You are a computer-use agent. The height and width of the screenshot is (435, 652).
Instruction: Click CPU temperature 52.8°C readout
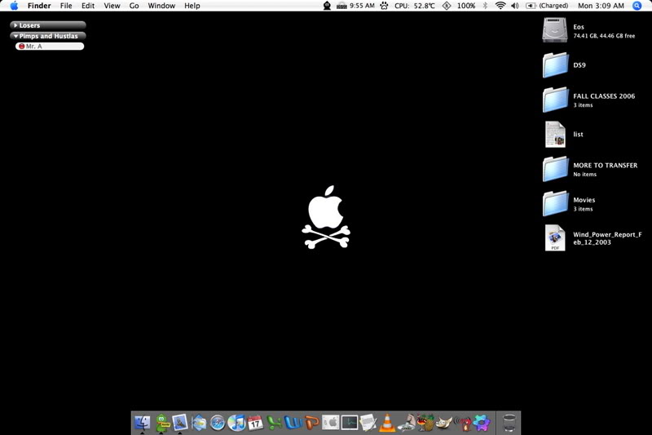click(415, 6)
